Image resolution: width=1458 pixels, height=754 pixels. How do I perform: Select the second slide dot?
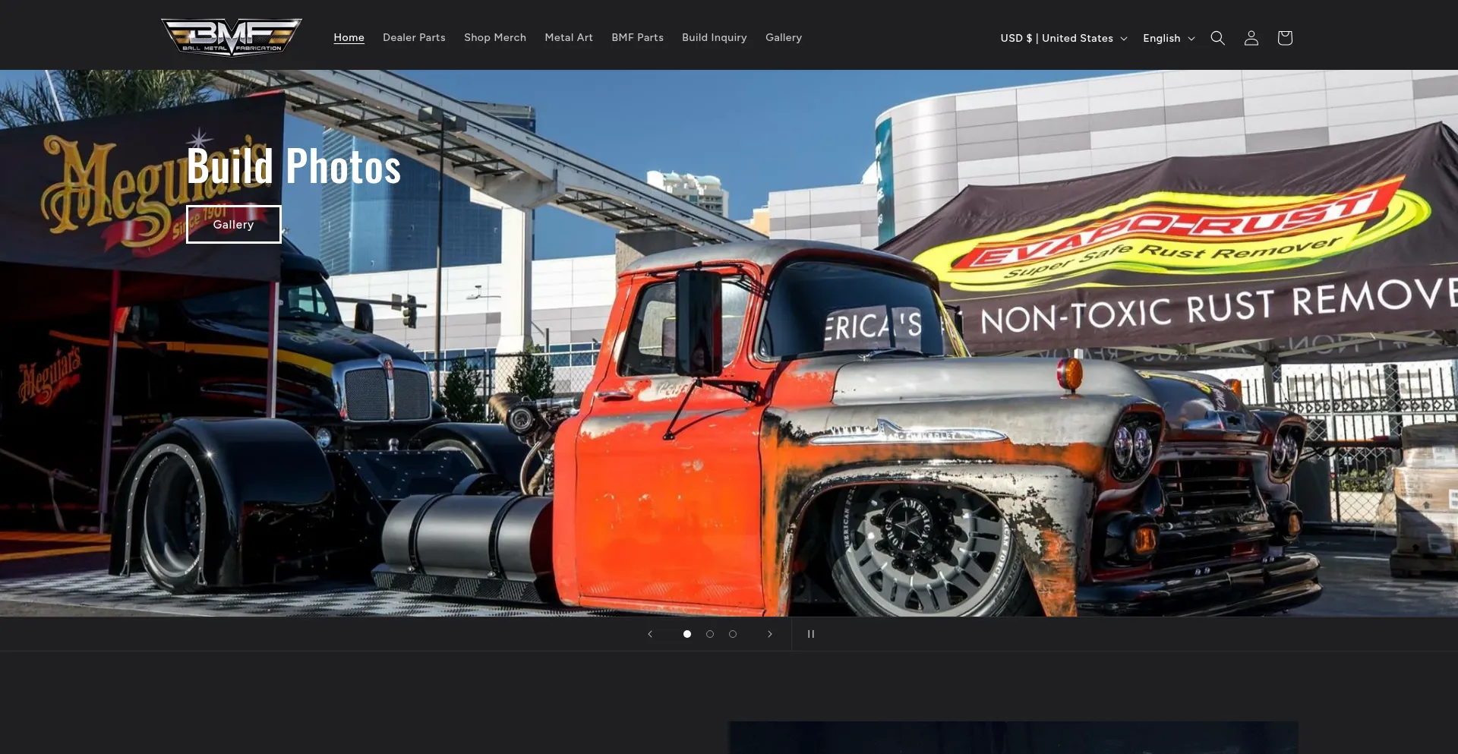(x=709, y=634)
